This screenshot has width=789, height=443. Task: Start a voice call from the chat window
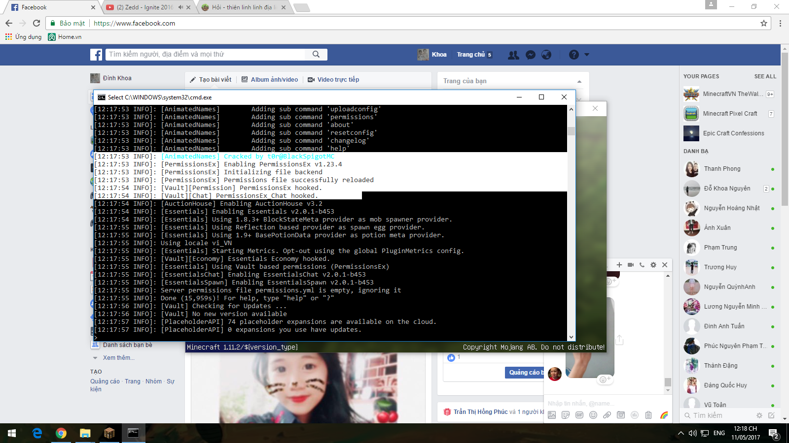[642, 265]
